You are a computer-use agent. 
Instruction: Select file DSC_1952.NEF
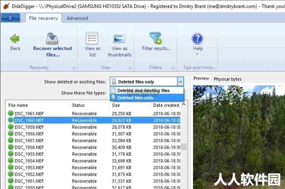pos(29,174)
